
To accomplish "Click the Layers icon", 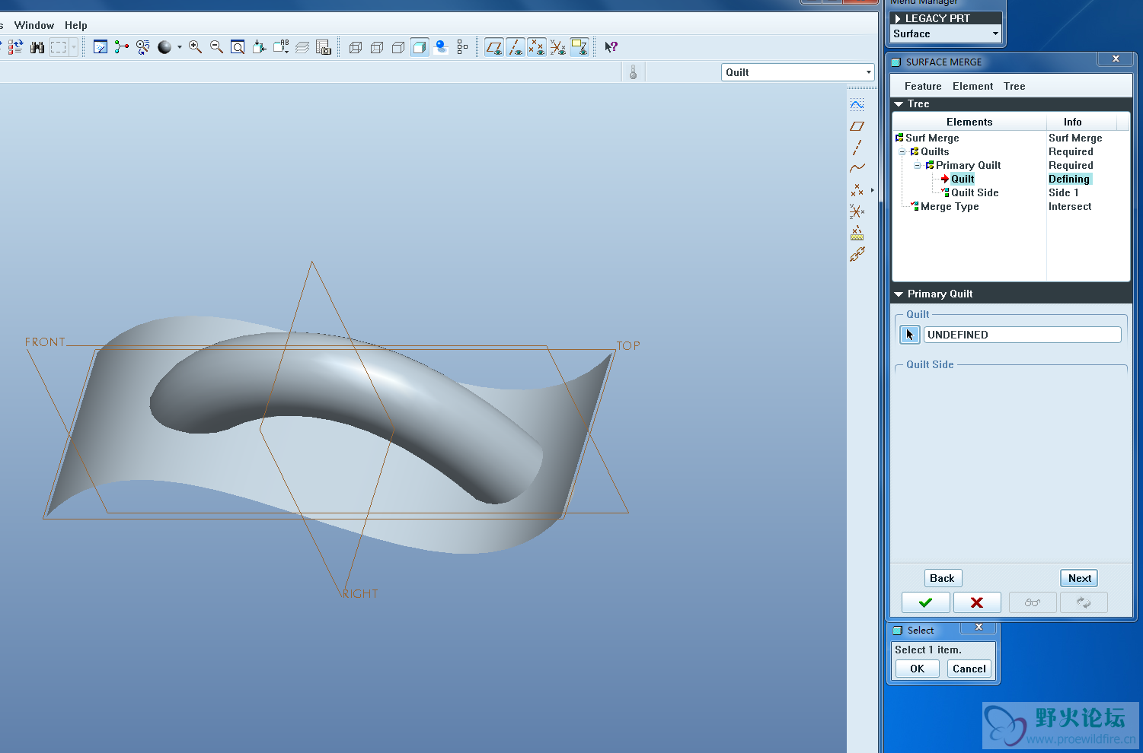I will (302, 47).
